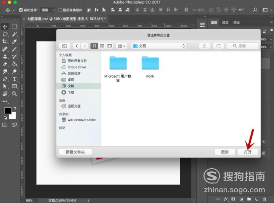This screenshot has width=274, height=203.
Task: Click the 新建文件夹 button
Action: (x=75, y=152)
